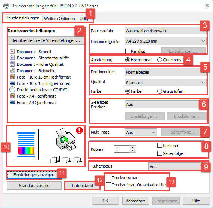Click the Tintenstand button
This screenshot has height=208, width=213.
(82, 186)
